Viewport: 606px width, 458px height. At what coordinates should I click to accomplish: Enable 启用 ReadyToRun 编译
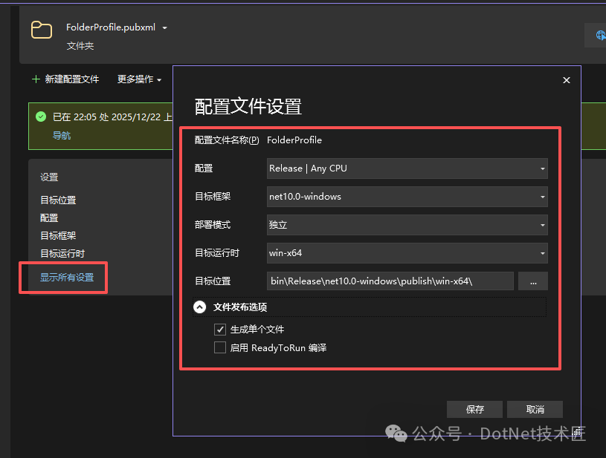220,347
